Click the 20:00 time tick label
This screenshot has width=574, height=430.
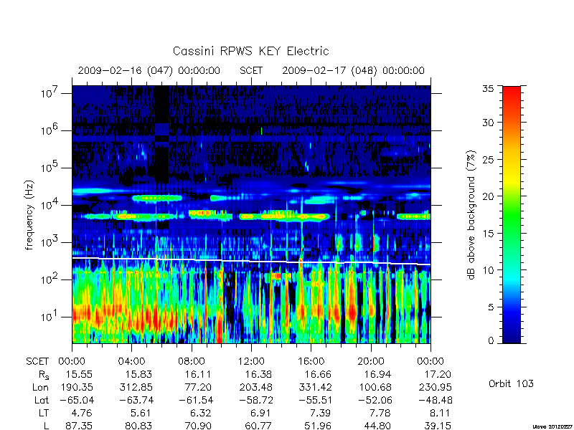pyautogui.click(x=371, y=361)
